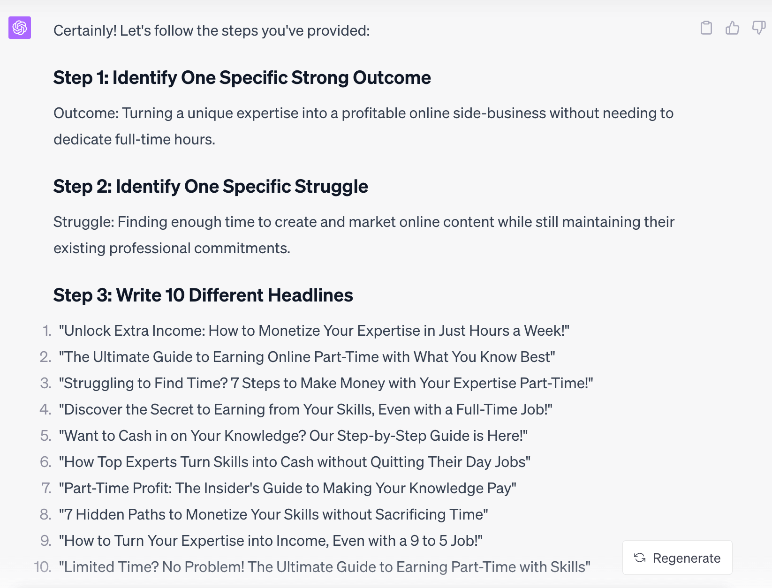Viewport: 772px width, 588px height.
Task: Click the purple ChatGPT avatar icon
Action: (x=20, y=28)
